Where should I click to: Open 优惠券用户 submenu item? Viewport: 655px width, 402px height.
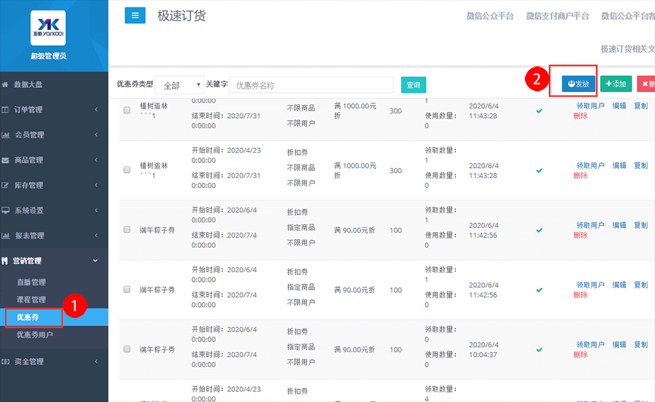point(35,334)
